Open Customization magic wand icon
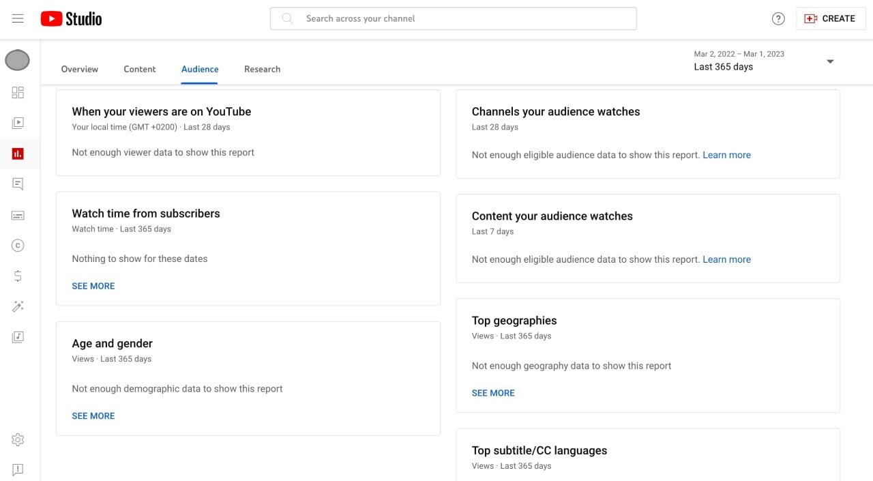Screen dimensions: 873x481 coord(18,306)
